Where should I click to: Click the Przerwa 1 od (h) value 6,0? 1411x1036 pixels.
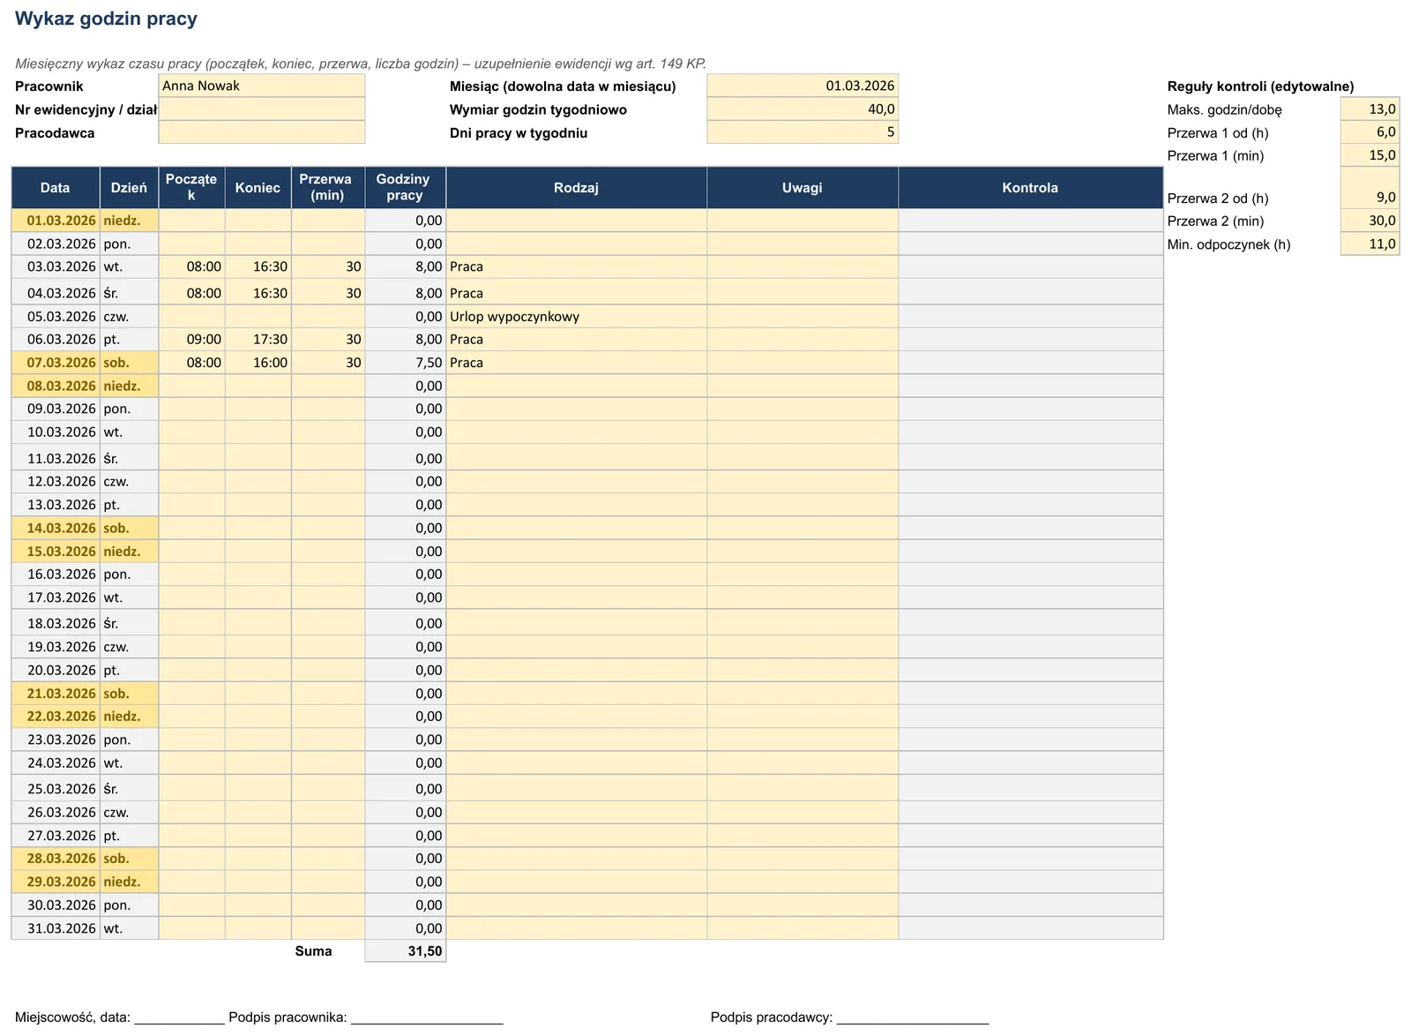point(1370,132)
